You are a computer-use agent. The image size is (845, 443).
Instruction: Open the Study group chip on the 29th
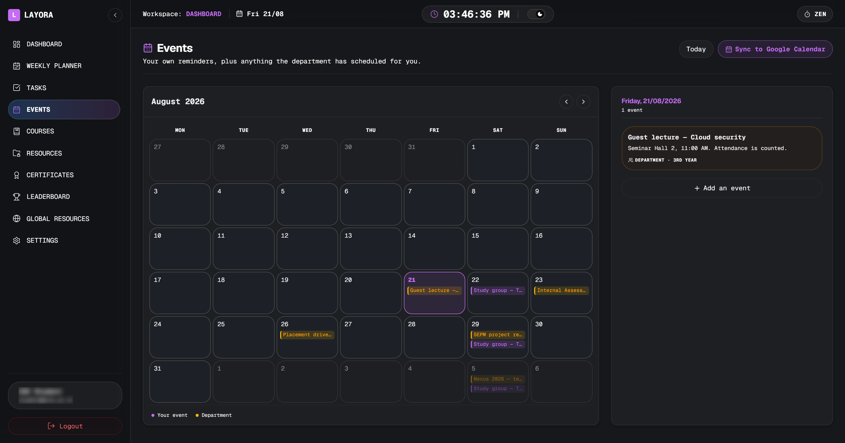click(x=498, y=344)
